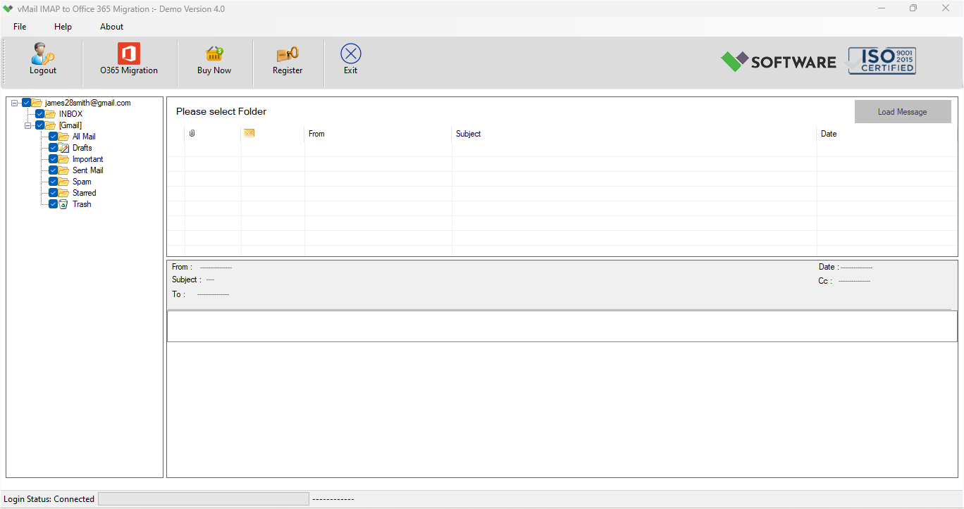Select the james28smith@gmail.com account label
This screenshot has width=964, height=509.
coord(88,103)
